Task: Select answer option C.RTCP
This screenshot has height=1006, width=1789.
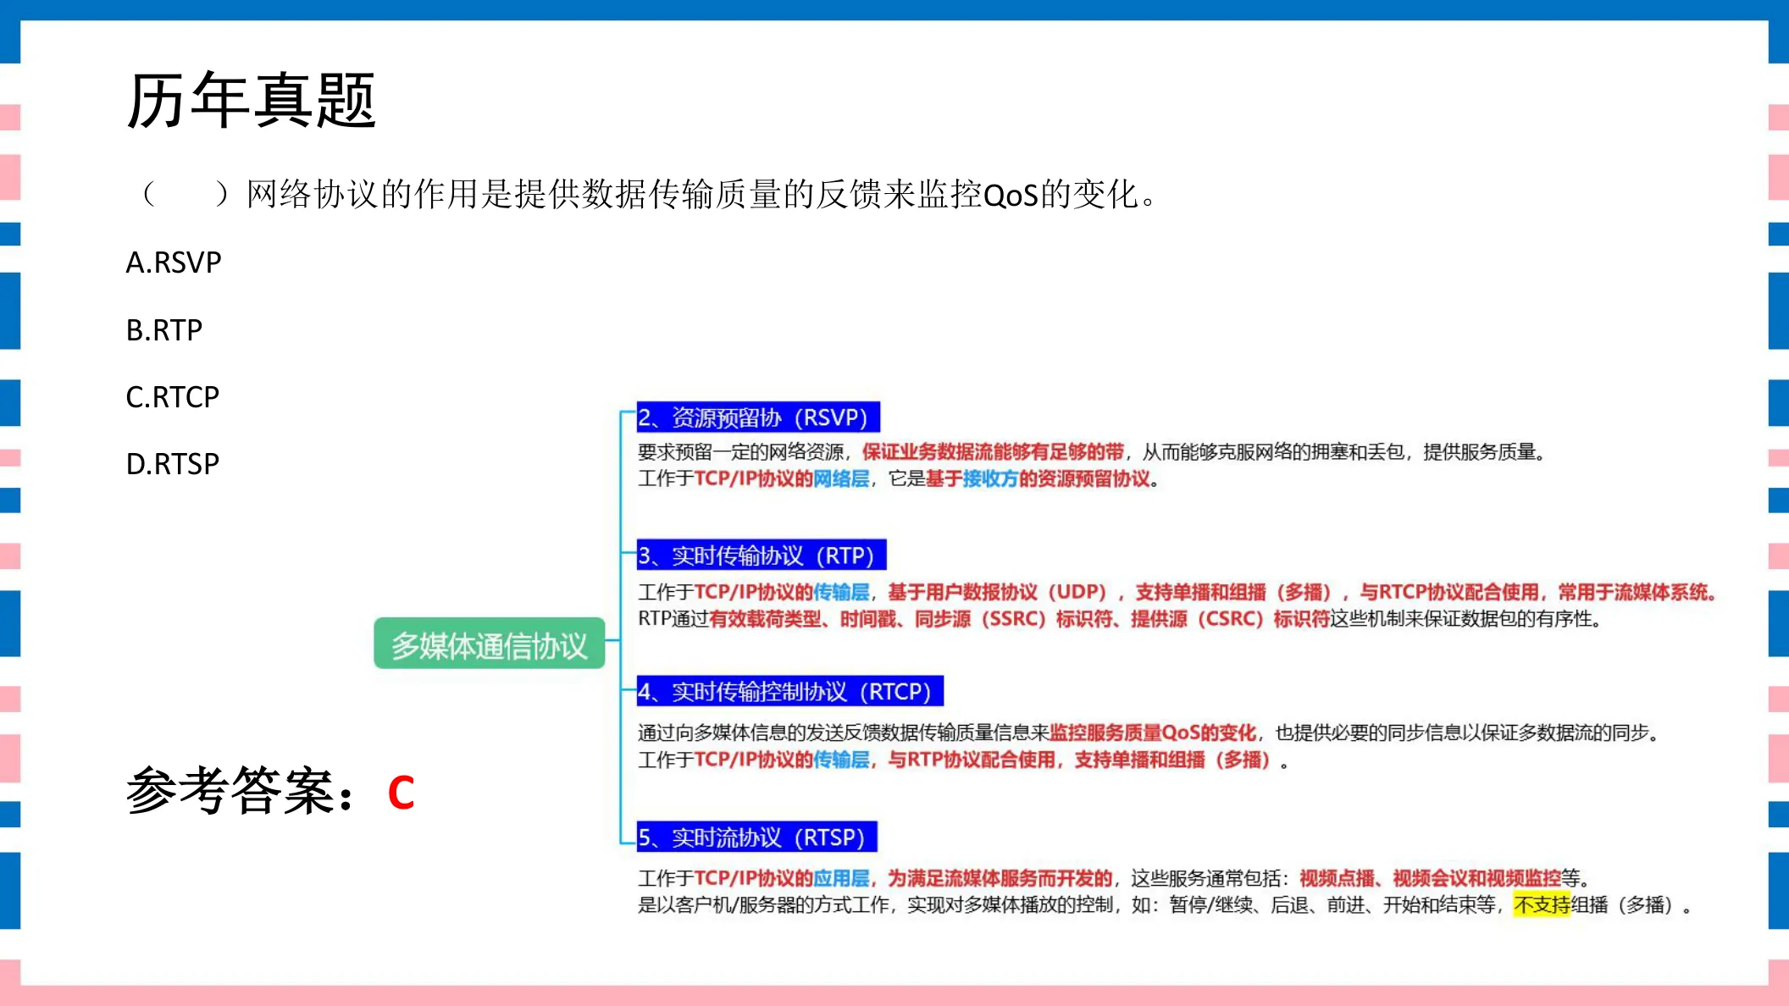Action: pyautogui.click(x=173, y=396)
